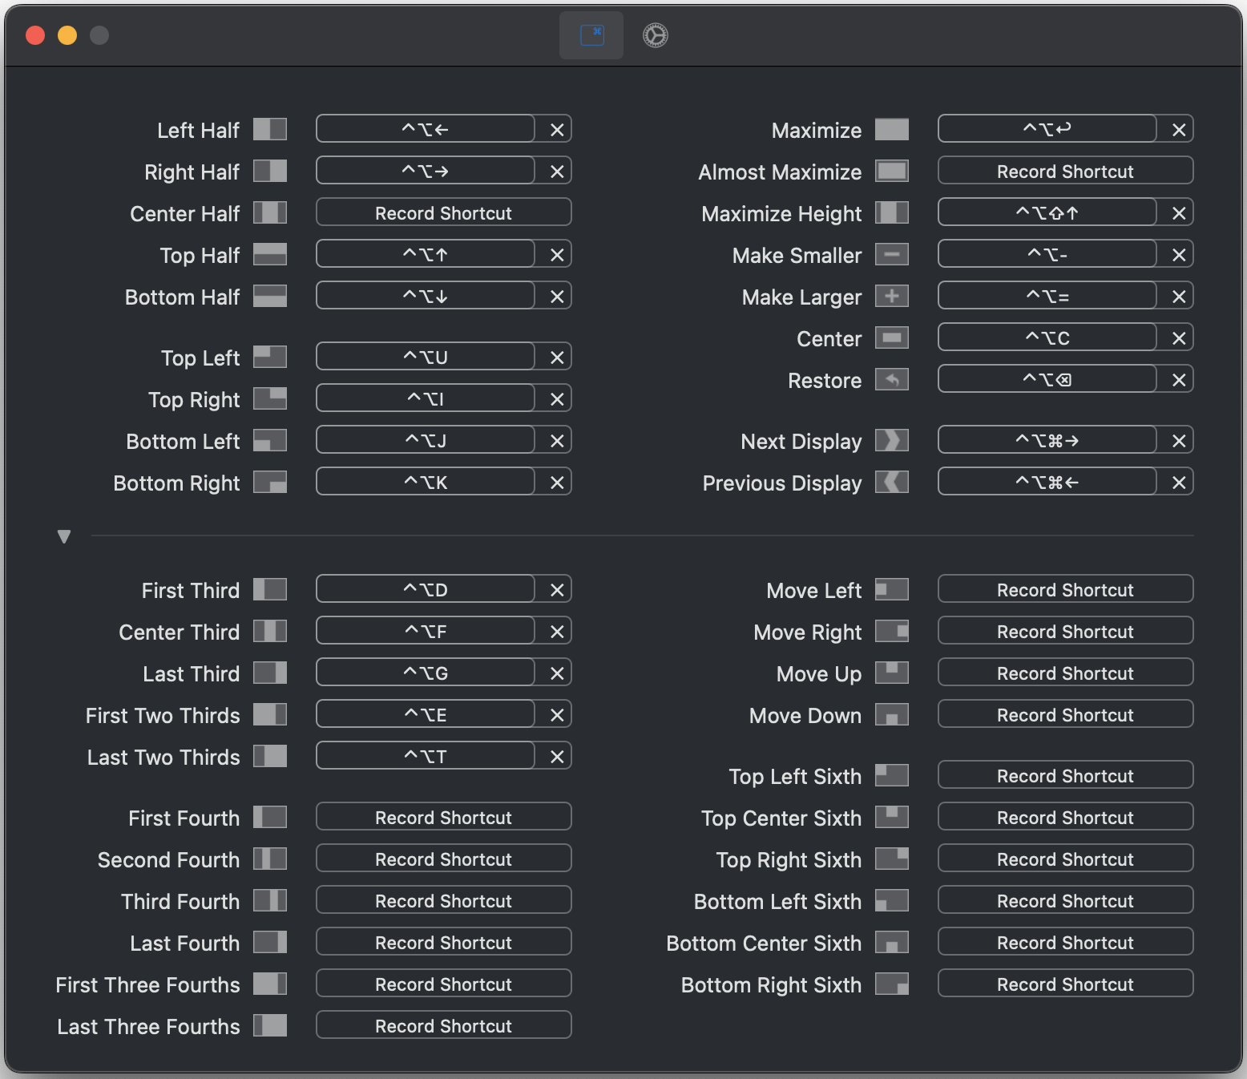The height and width of the screenshot is (1079, 1247).
Task: Record a shortcut for Top Right Sixth
Action: (1066, 859)
